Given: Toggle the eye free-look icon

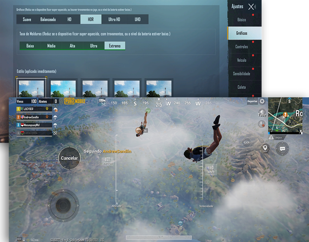Looking at the screenshot, I should (x=247, y=143).
